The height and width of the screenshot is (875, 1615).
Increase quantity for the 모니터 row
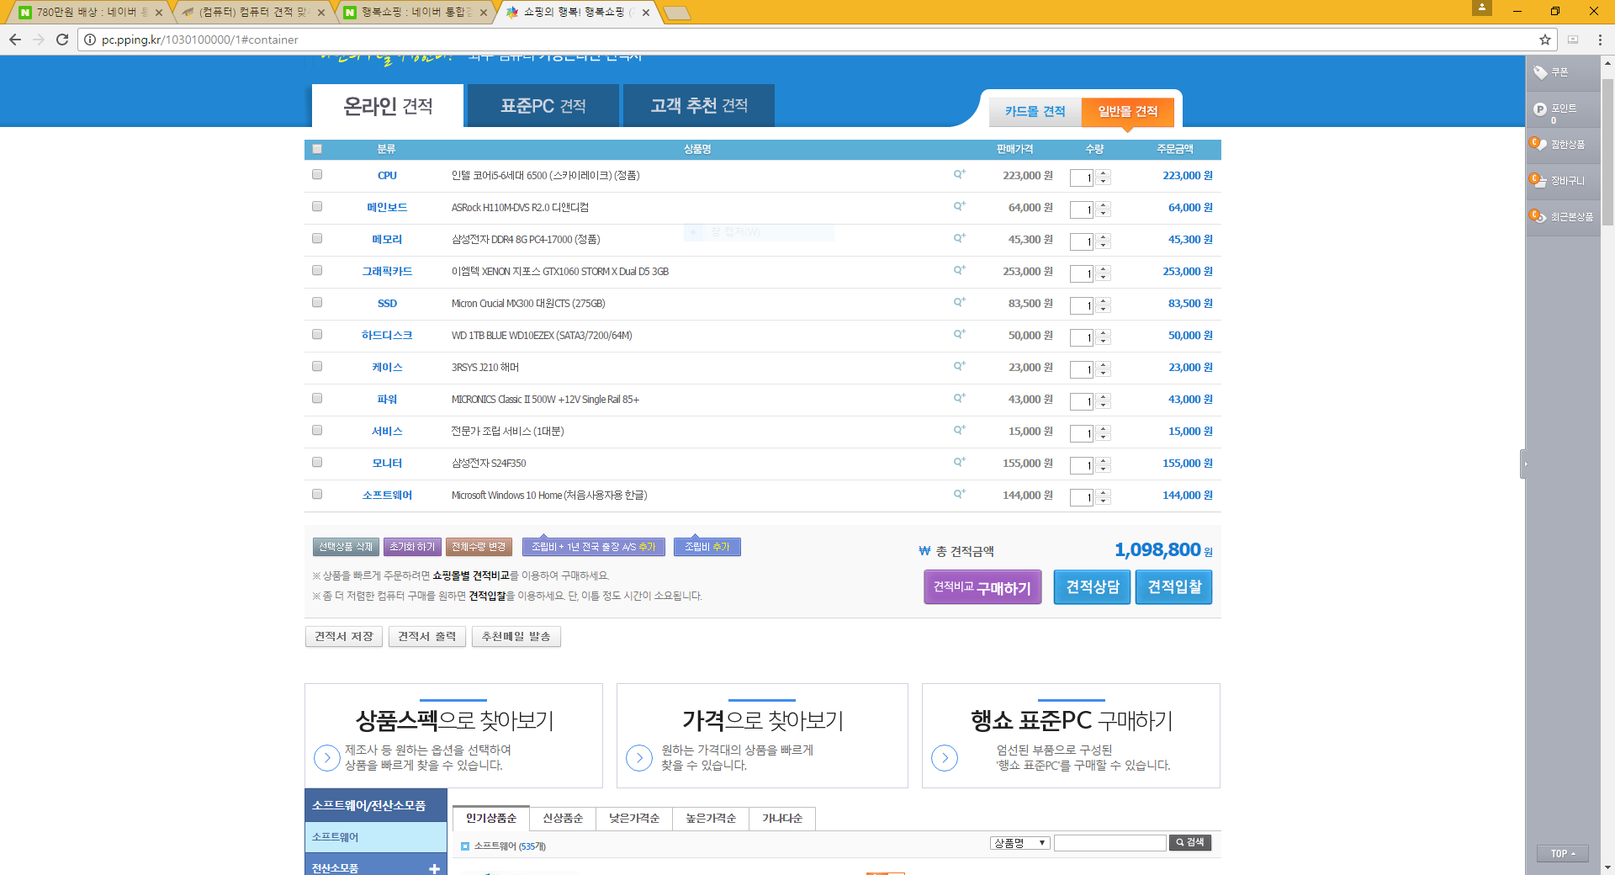click(1104, 460)
